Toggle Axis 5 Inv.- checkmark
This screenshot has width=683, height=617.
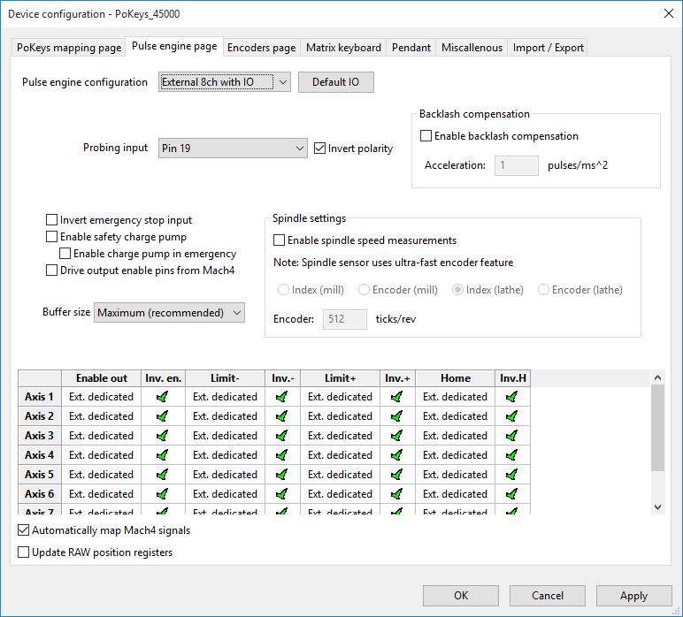point(282,475)
